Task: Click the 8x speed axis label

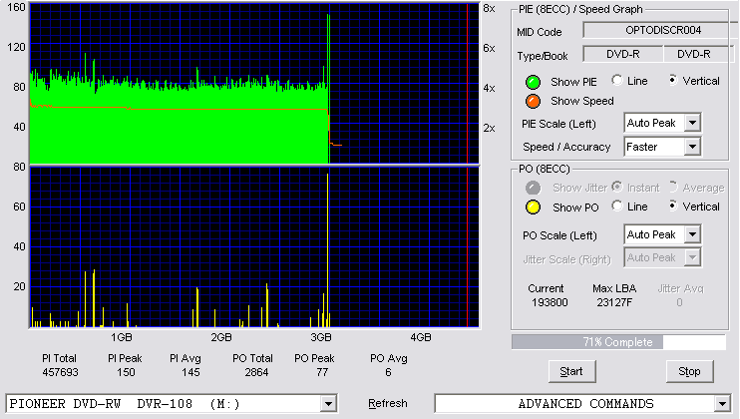Action: coord(489,9)
